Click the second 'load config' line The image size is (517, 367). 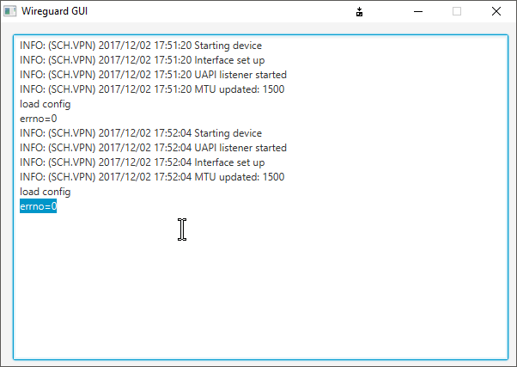45,192
